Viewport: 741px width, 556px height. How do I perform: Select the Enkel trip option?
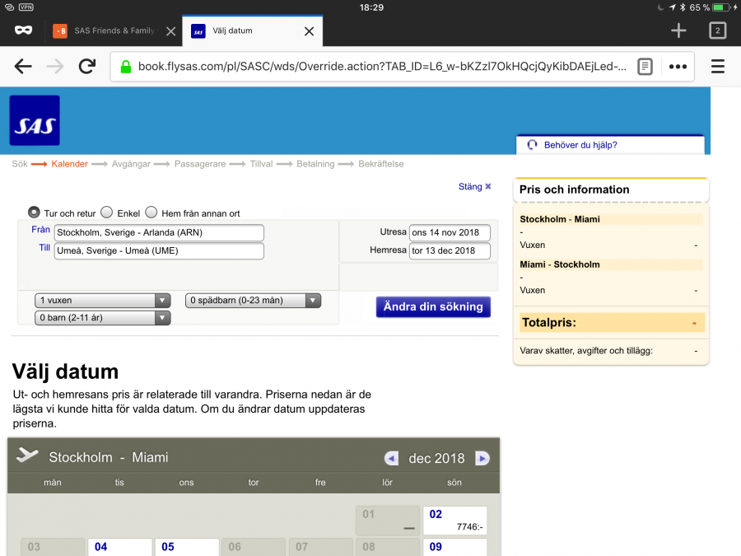point(107,213)
